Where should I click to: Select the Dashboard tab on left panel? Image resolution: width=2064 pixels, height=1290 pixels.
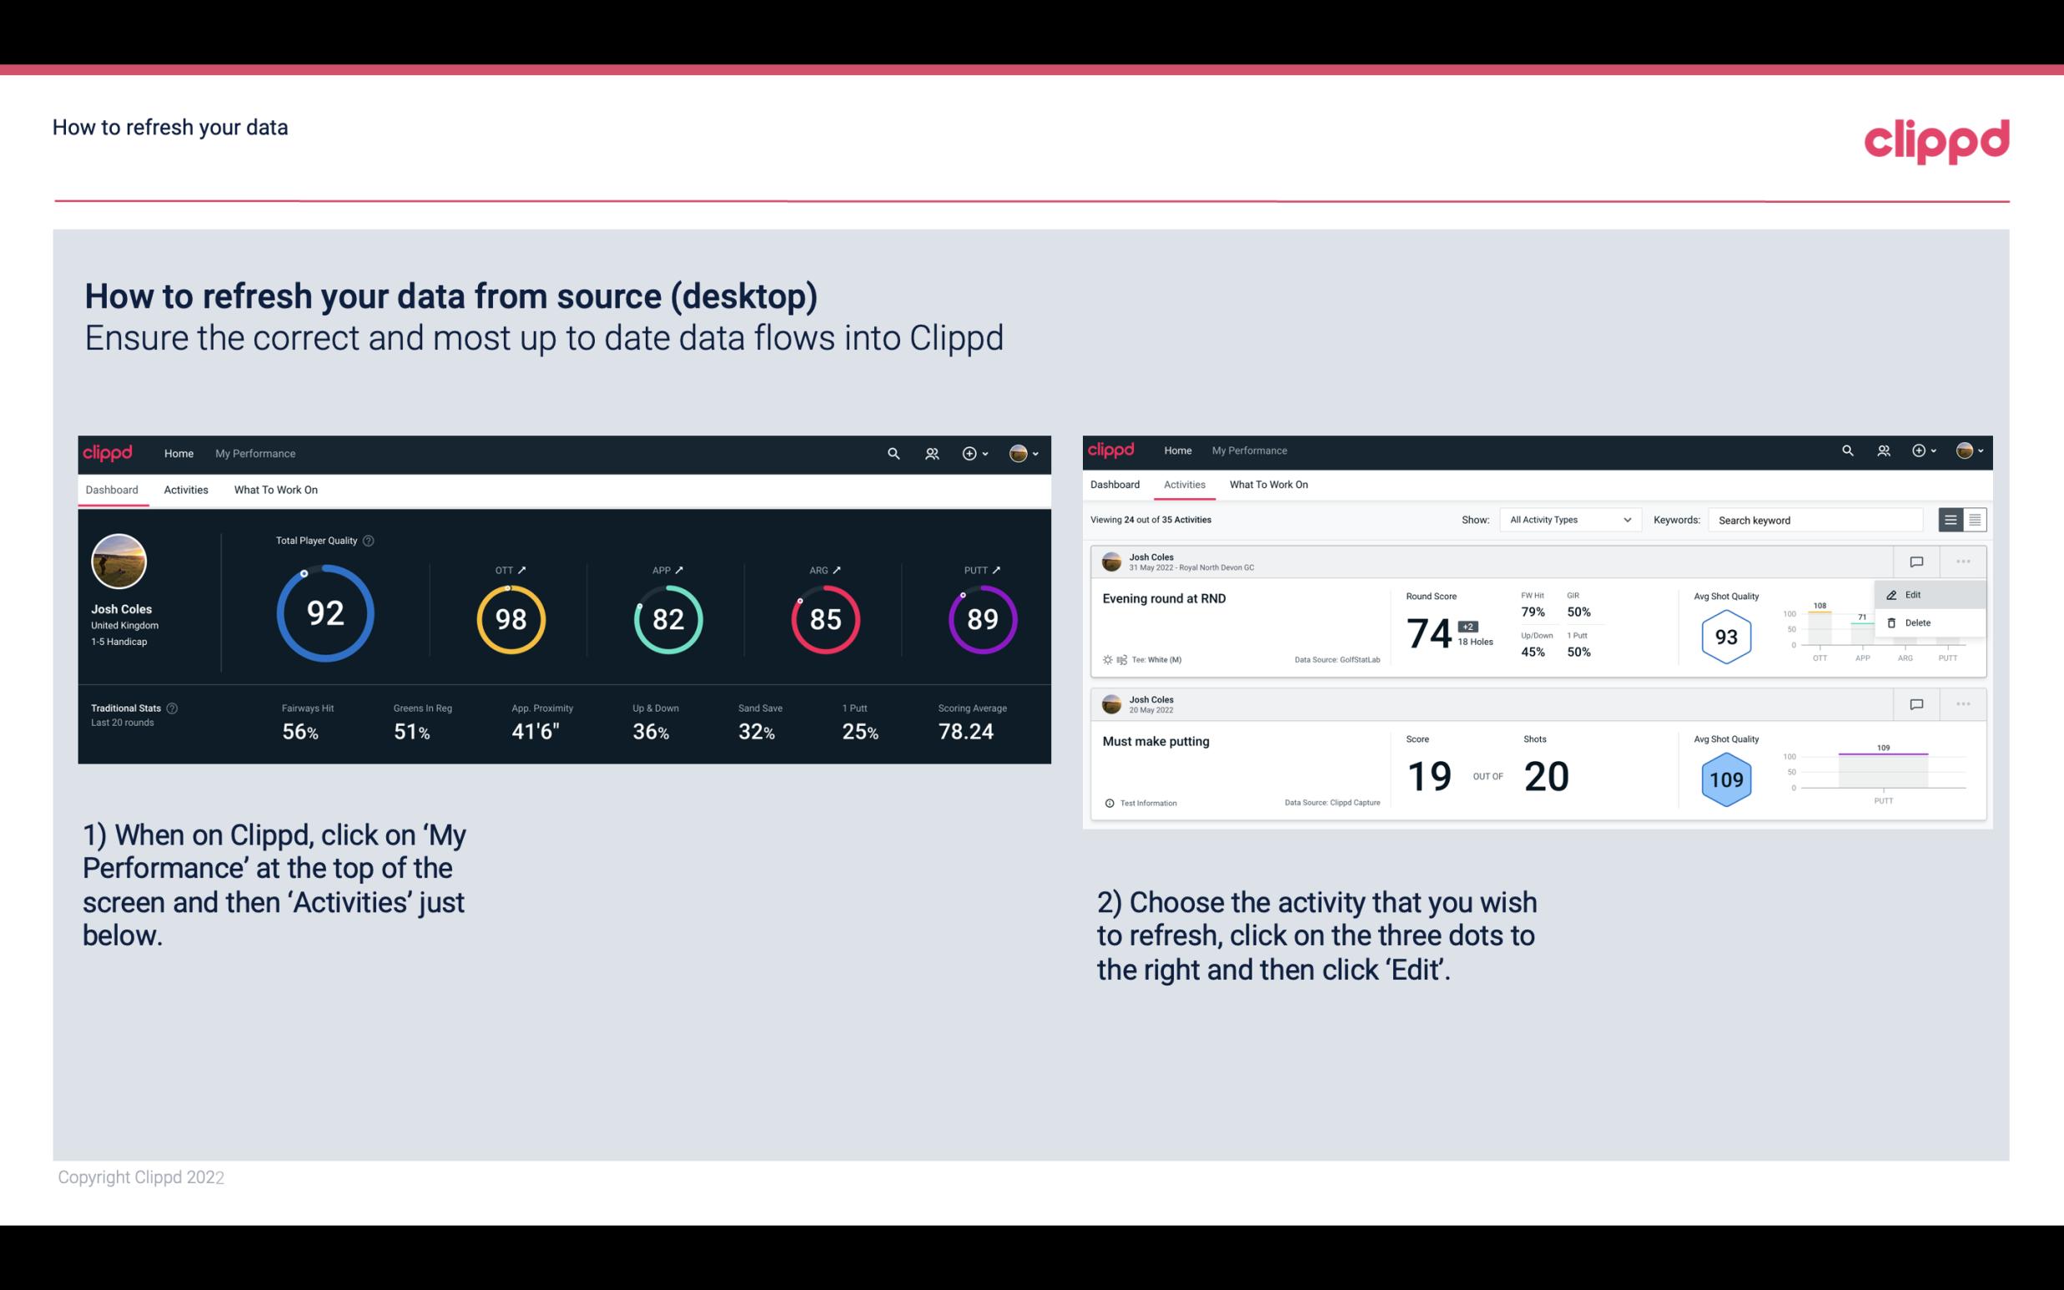(x=113, y=489)
